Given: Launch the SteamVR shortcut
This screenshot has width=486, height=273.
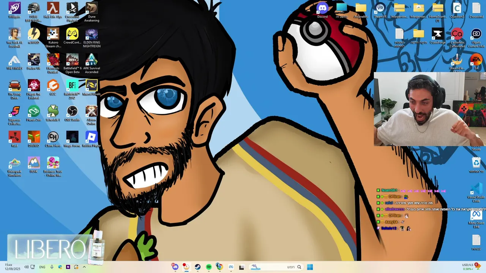Looking at the screenshot, I should [380, 10].
